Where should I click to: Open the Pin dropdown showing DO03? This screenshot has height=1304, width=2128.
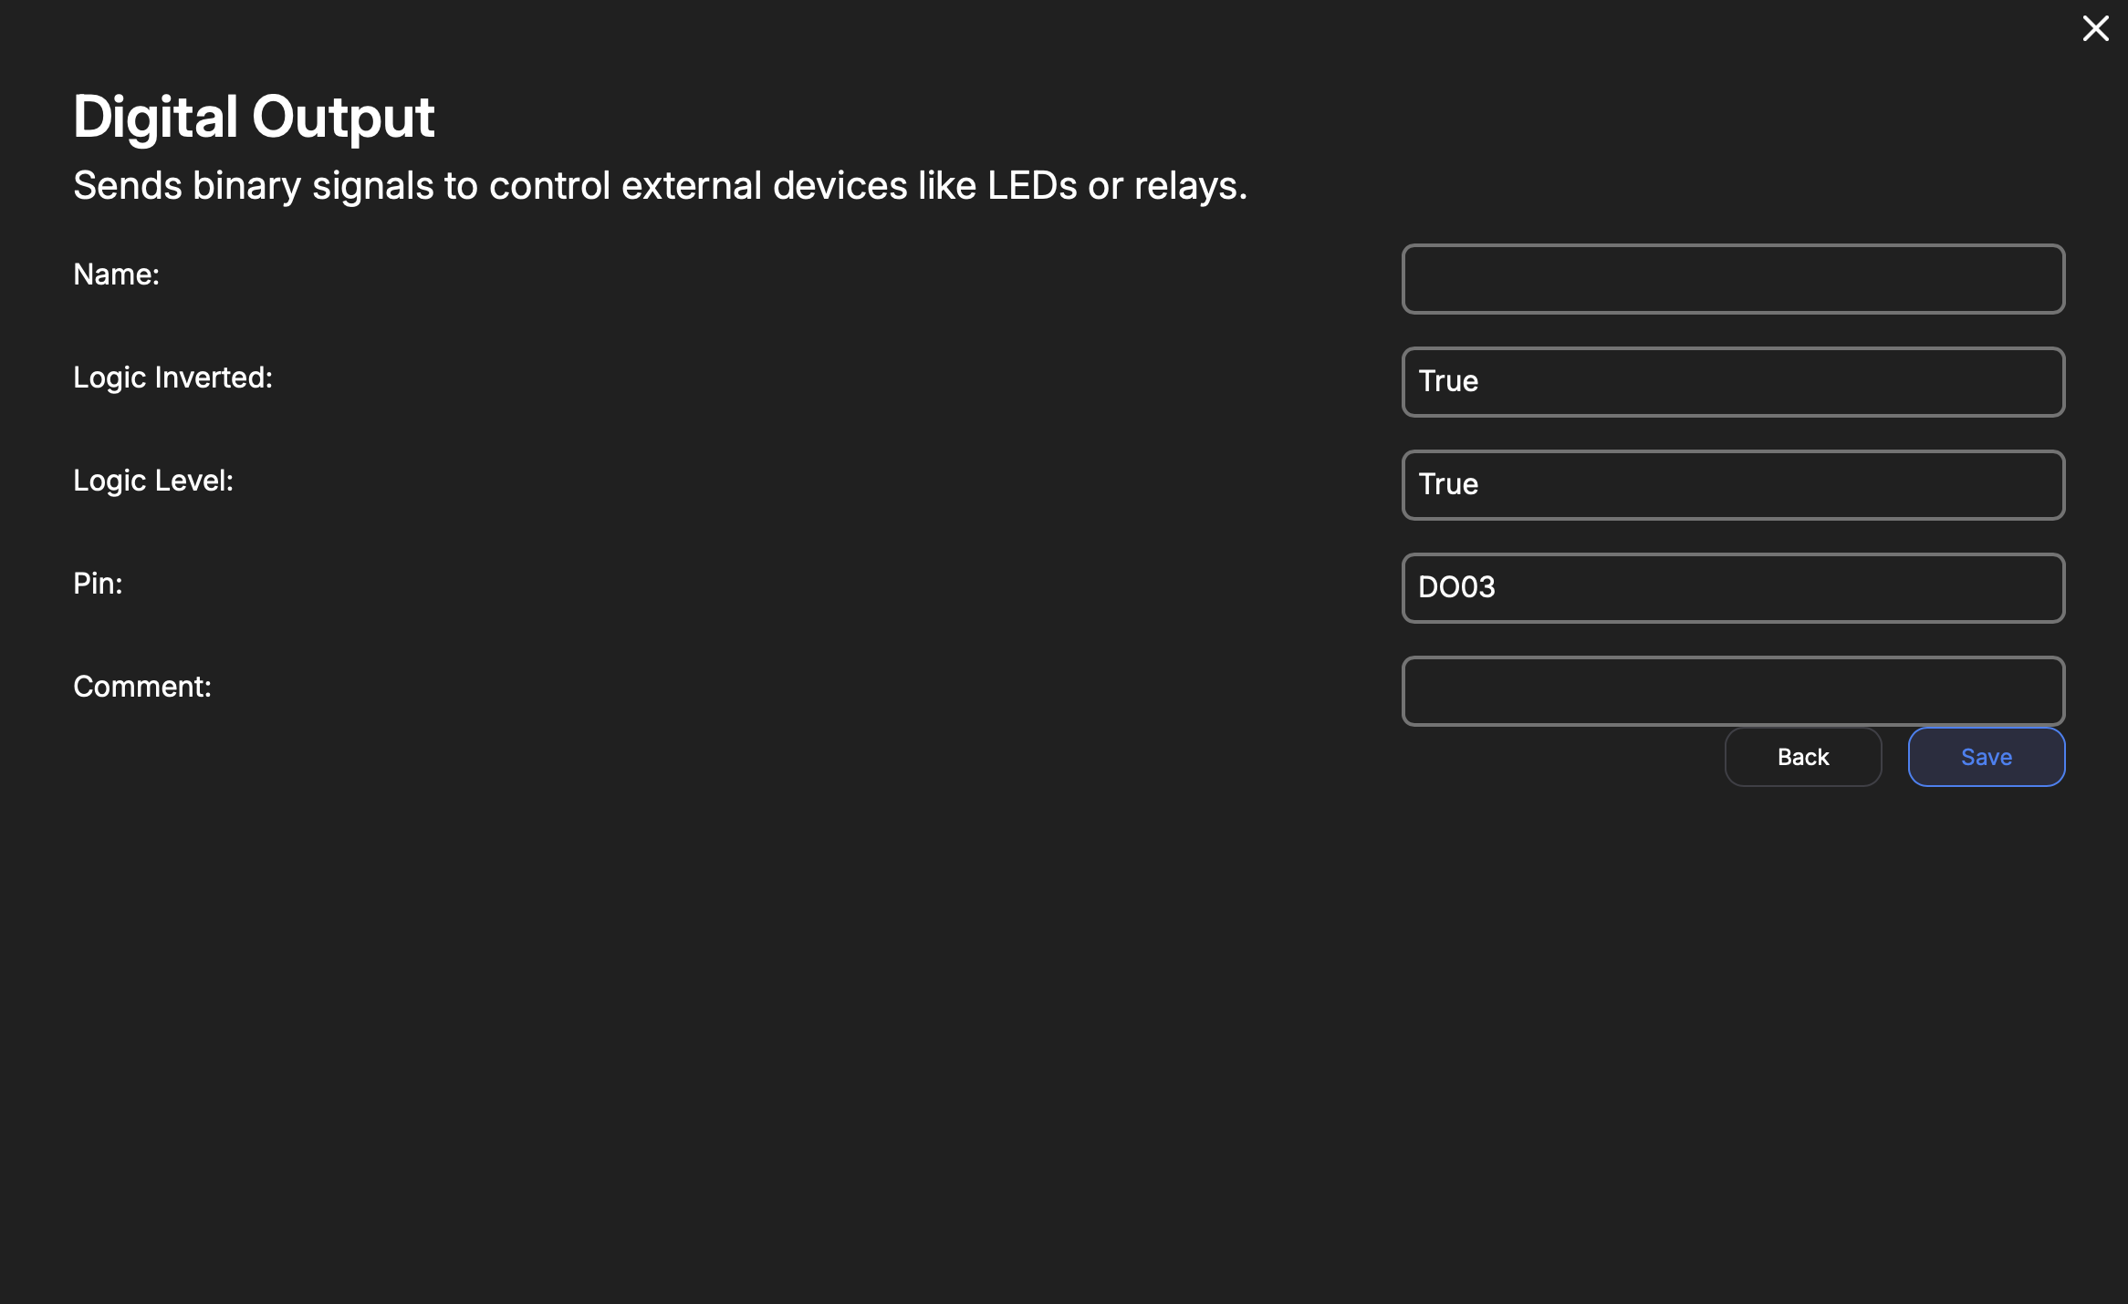click(x=1732, y=588)
